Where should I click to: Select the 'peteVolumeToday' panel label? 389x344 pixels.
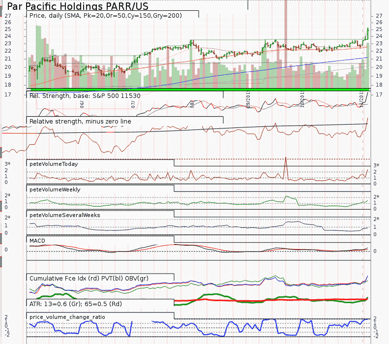point(54,164)
